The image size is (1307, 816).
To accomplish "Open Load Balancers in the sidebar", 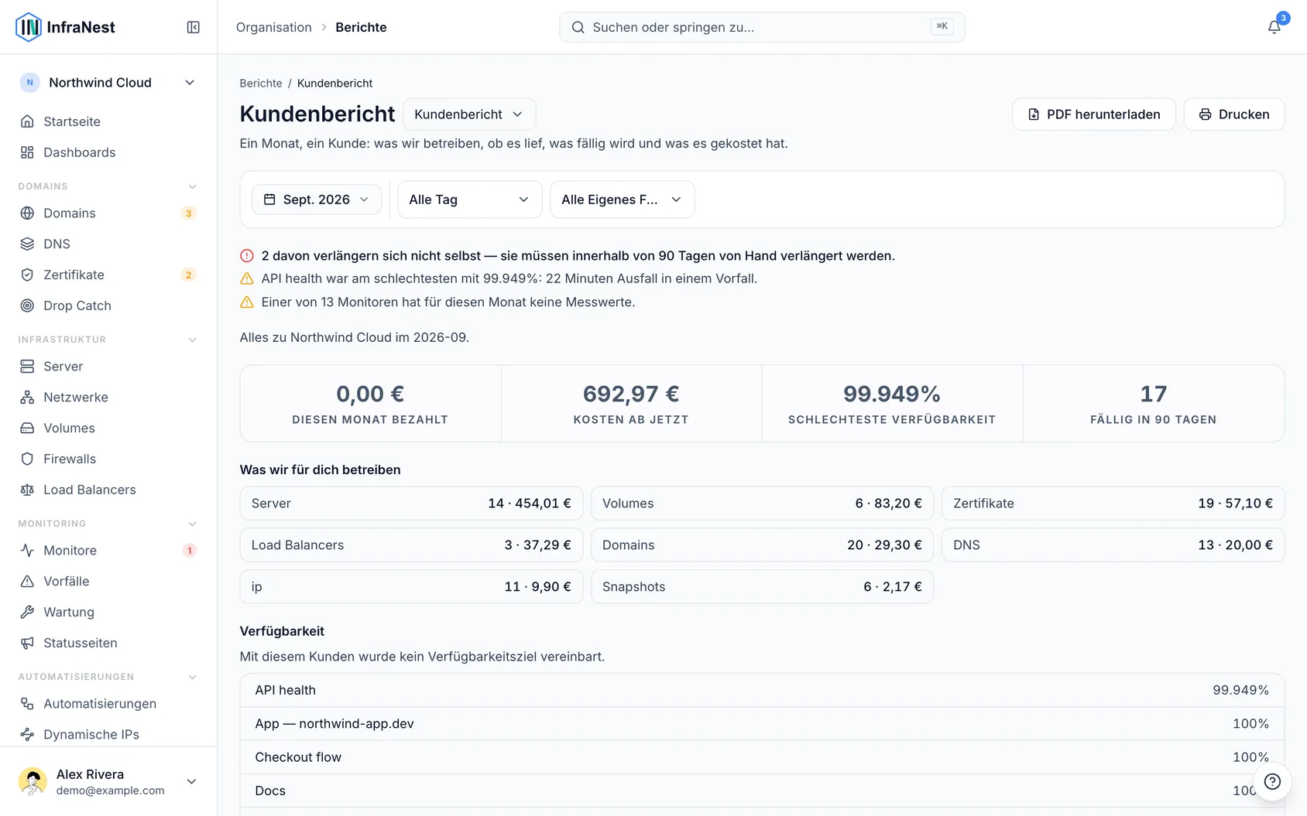I will click(108, 490).
